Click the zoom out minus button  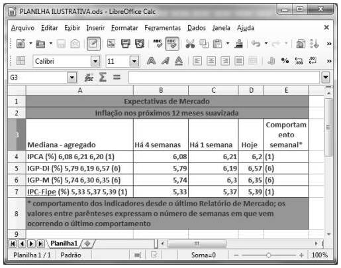pyautogui.click(x=236, y=255)
